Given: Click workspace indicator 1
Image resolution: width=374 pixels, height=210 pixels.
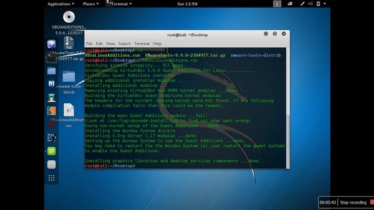Looking at the screenshot, I should 277,4.
